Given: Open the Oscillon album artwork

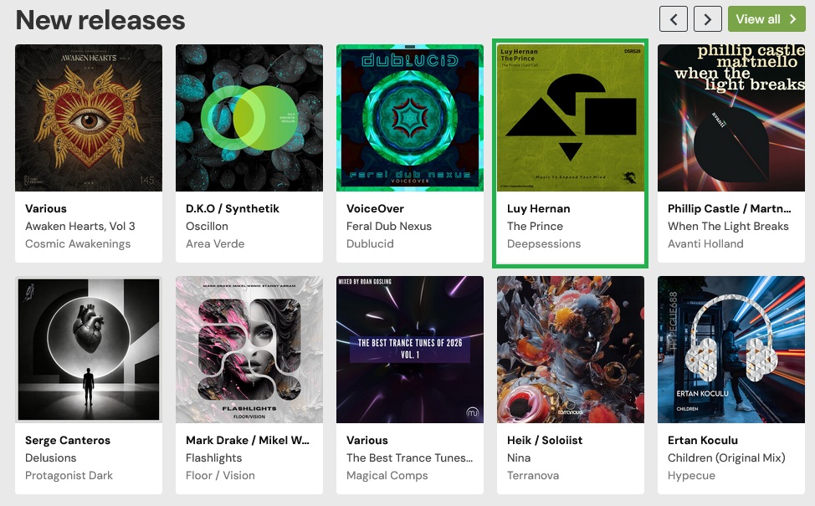Looking at the screenshot, I should (x=249, y=118).
